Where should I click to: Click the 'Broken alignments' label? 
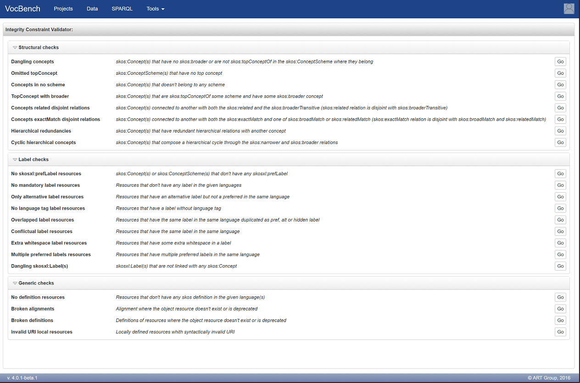[33, 309]
